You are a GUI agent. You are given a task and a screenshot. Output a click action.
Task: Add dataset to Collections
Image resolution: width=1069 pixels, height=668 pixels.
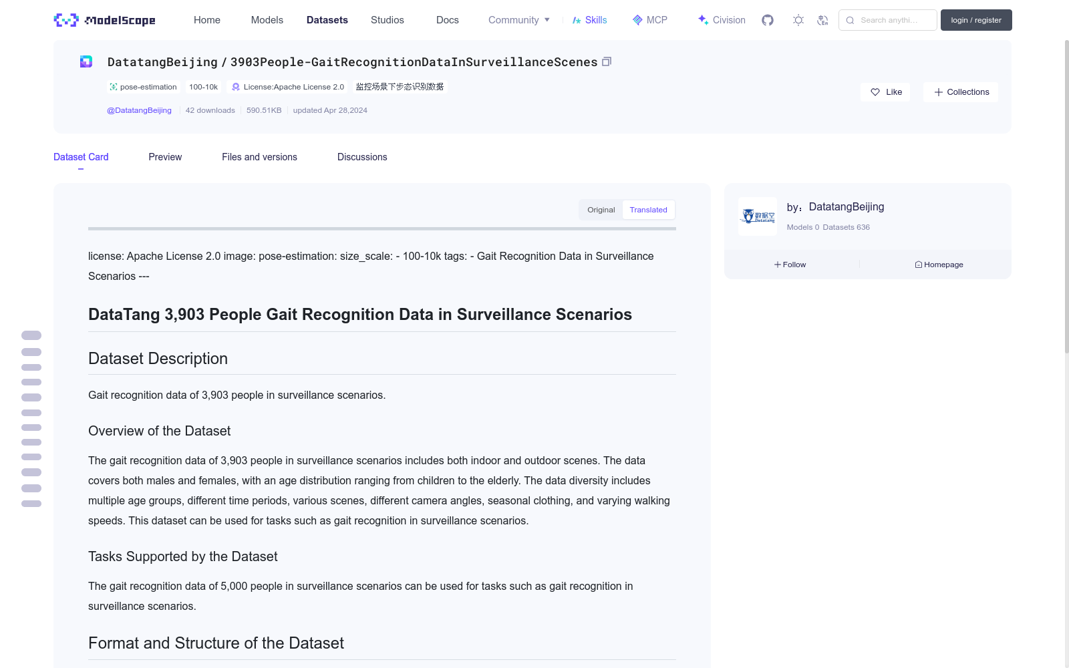(x=961, y=92)
